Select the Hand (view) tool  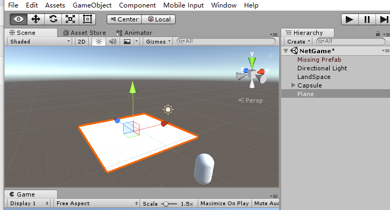(x=19, y=19)
